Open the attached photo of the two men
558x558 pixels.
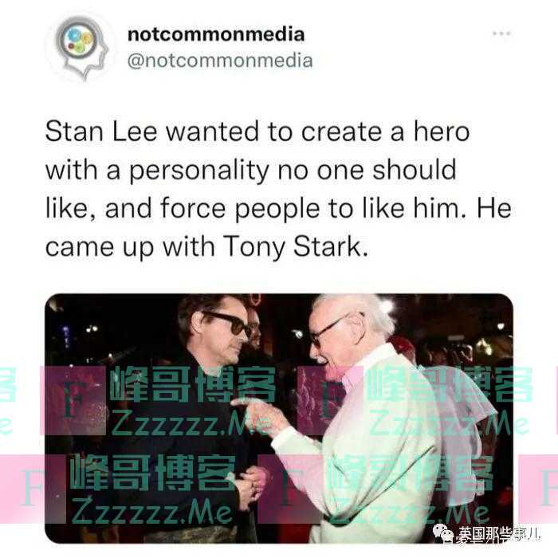(x=279, y=418)
